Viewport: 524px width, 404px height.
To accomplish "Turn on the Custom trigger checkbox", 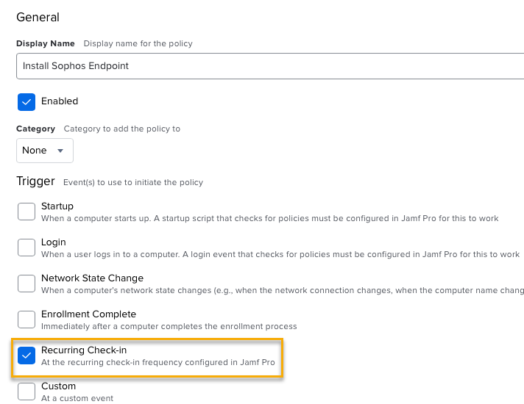I will tap(26, 392).
